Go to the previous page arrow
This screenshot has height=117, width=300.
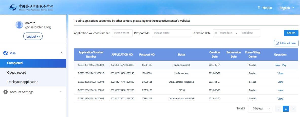(x=278, y=109)
